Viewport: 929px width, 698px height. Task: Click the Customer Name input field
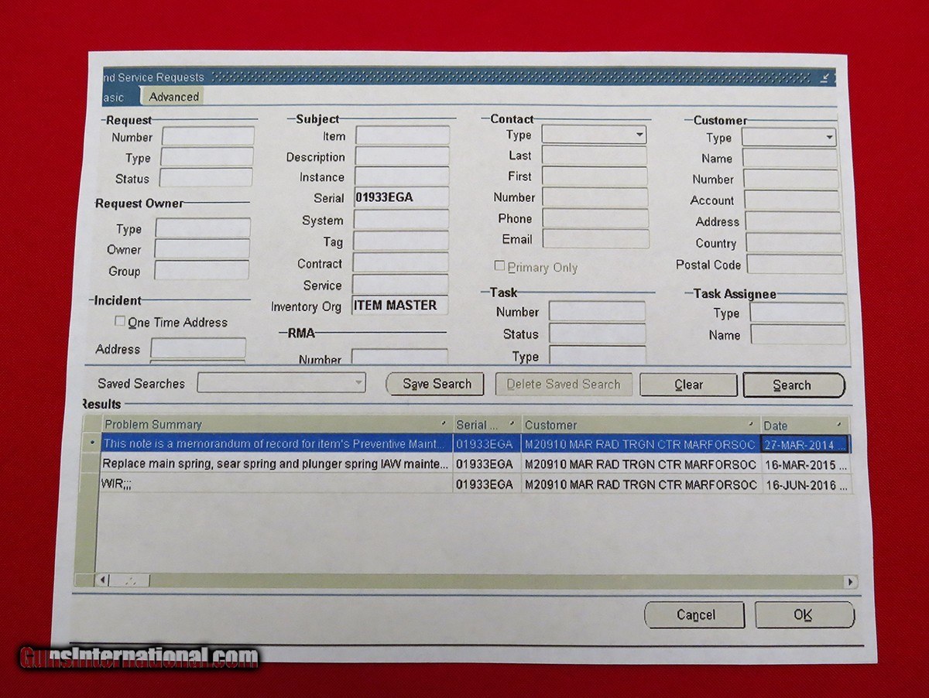(x=790, y=159)
